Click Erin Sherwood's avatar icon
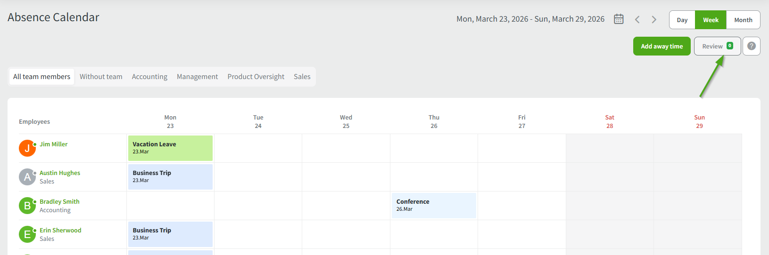The image size is (769, 255). click(27, 234)
